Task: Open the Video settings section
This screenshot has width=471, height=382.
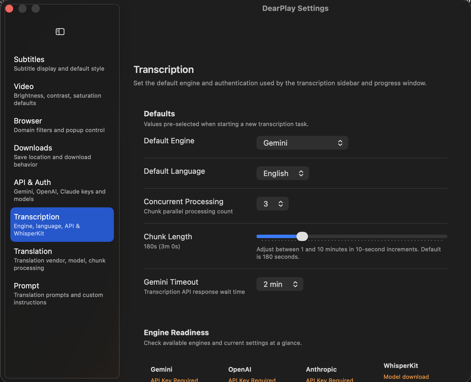Action: pos(62,94)
